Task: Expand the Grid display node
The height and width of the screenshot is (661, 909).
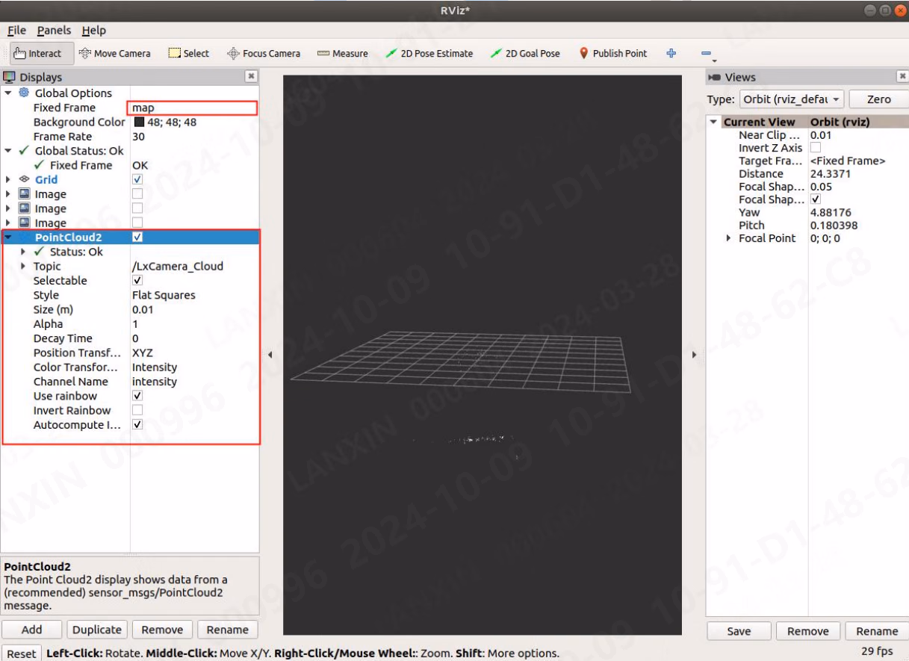Action: pyautogui.click(x=8, y=179)
